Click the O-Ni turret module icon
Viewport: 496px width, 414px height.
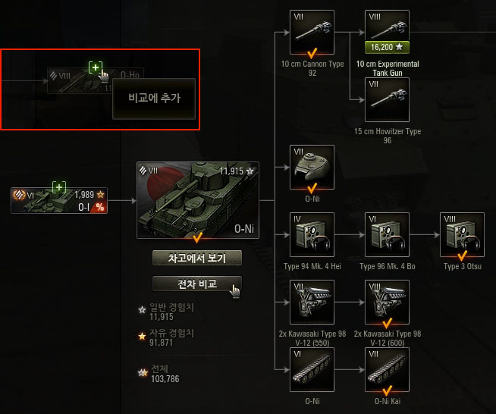tap(312, 167)
